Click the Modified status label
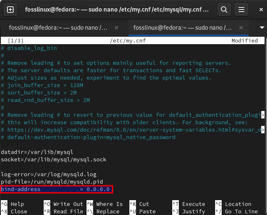This screenshot has width=267, height=215. point(244,41)
